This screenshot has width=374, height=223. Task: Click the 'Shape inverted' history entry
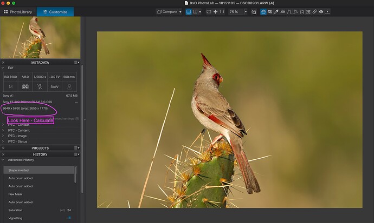click(18, 170)
